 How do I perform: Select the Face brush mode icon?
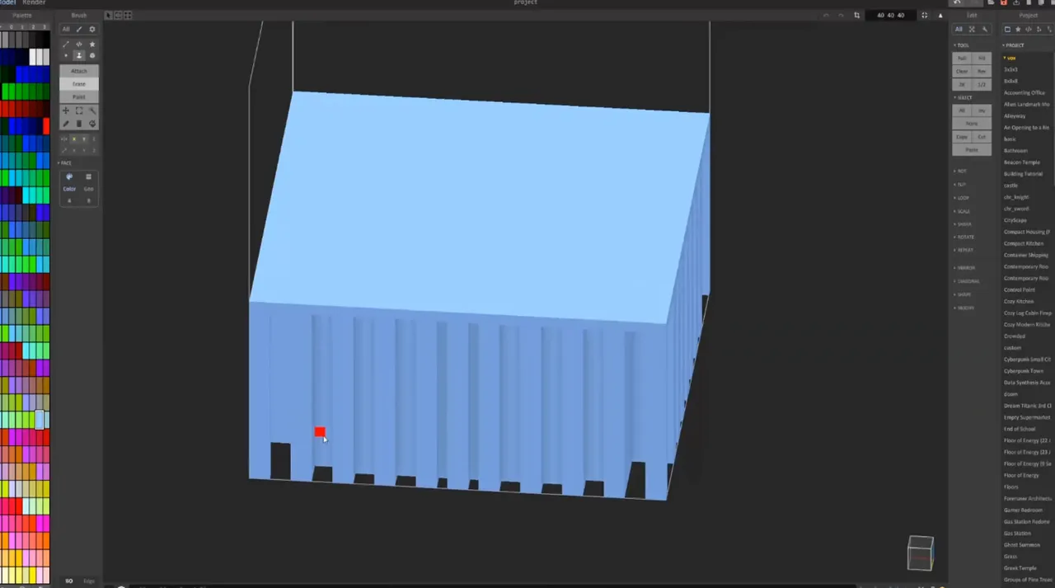point(79,55)
